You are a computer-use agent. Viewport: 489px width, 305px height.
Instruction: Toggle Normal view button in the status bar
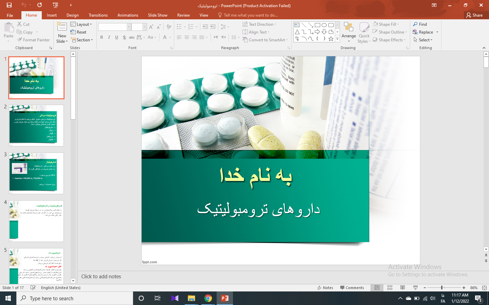(377, 288)
